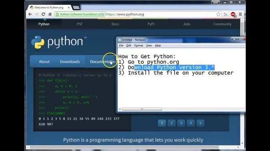Show code slide 3 on python.org
This screenshot has width=270, height=151.
click(x=181, y=123)
